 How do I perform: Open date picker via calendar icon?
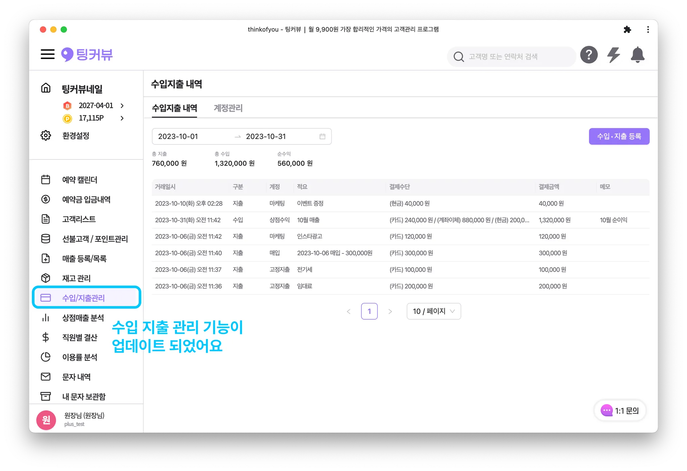coord(322,136)
